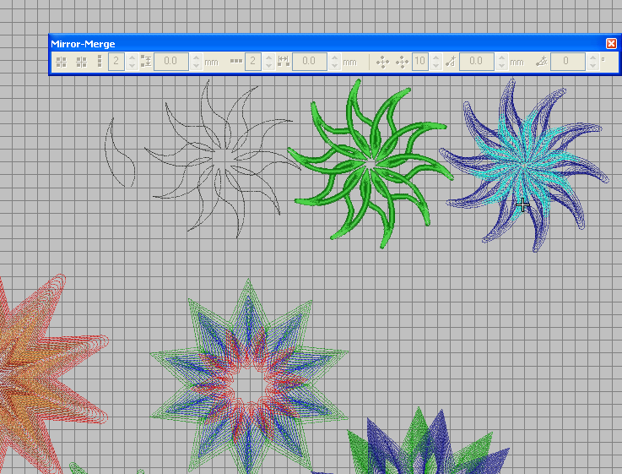The height and width of the screenshot is (474, 622).
Task: Click the second Mirror-Merge array icon
Action: pos(81,62)
